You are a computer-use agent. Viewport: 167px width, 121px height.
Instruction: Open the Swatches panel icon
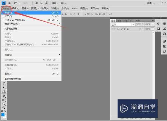(164, 46)
